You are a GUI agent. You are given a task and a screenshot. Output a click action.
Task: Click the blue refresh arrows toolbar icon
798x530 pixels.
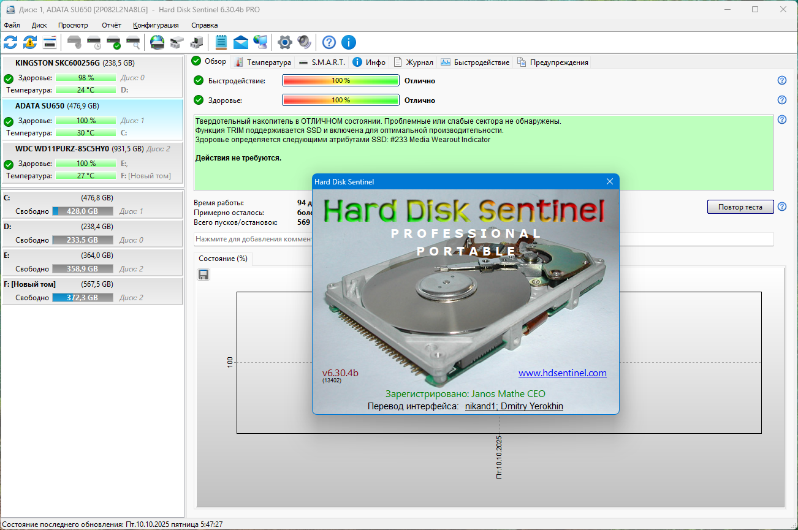[10, 42]
